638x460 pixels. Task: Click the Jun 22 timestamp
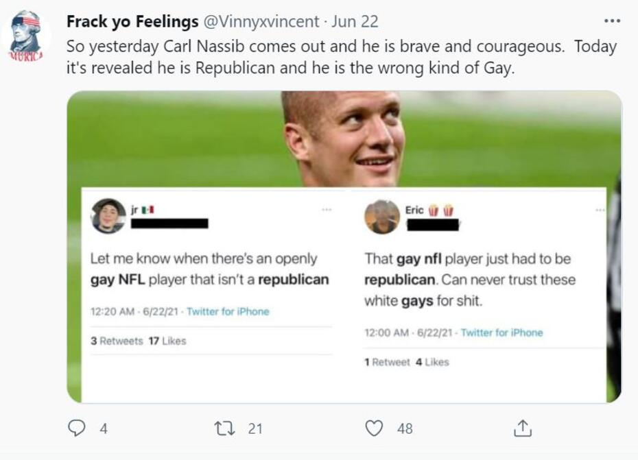(x=355, y=21)
